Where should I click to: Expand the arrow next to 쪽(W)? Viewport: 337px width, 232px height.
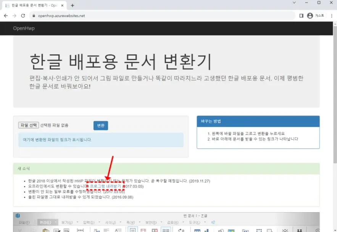pos(139,222)
